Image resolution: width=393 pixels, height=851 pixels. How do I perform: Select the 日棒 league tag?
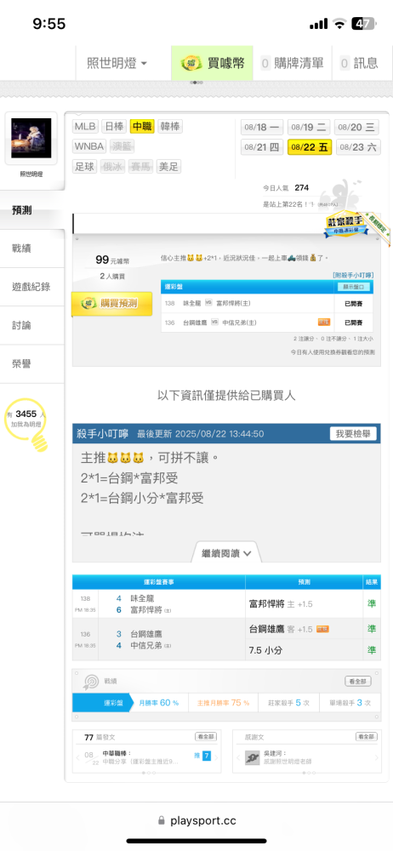pyautogui.click(x=114, y=127)
